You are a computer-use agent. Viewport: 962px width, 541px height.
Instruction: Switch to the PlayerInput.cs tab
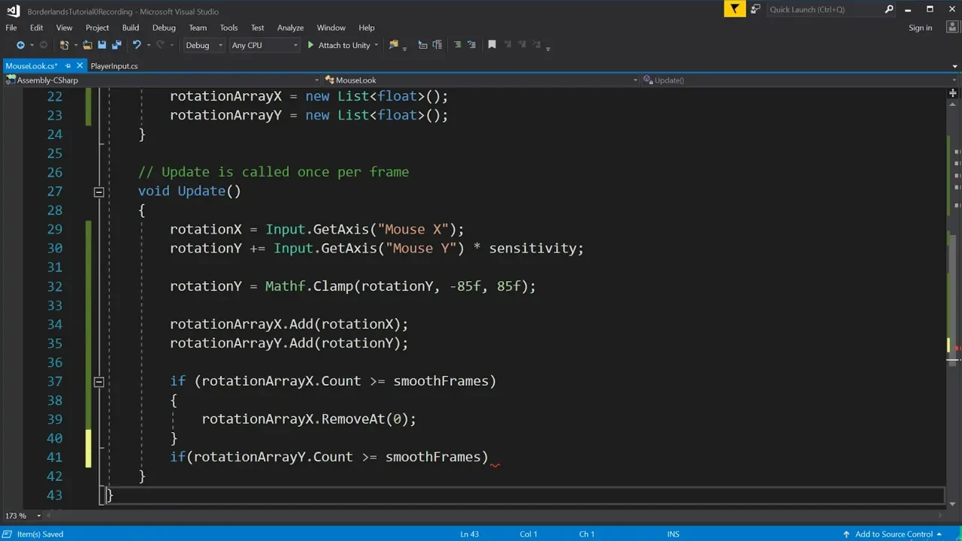coord(114,66)
